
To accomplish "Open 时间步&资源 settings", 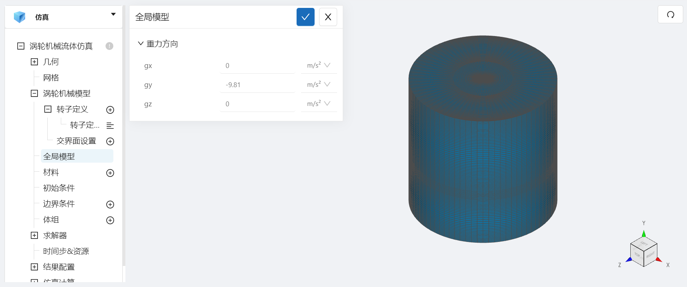I will point(66,251).
